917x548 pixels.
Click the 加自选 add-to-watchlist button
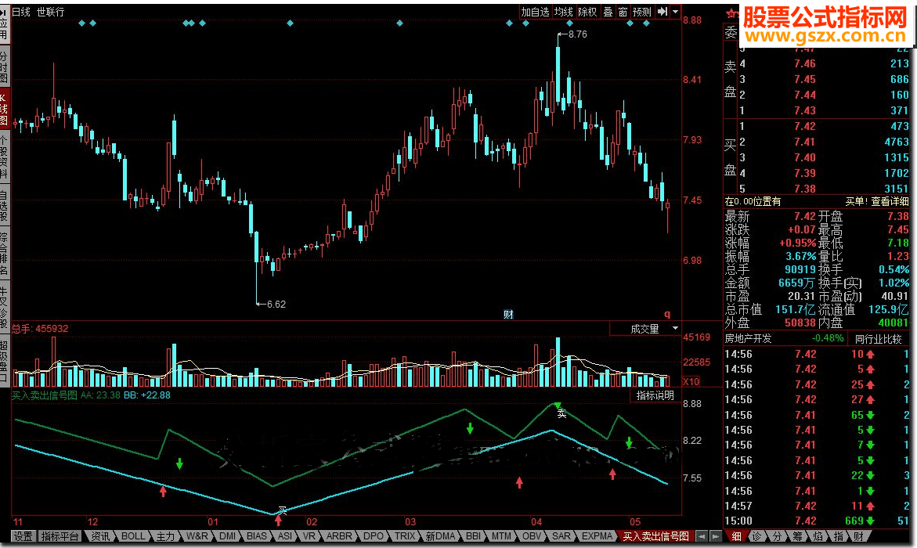pos(536,12)
